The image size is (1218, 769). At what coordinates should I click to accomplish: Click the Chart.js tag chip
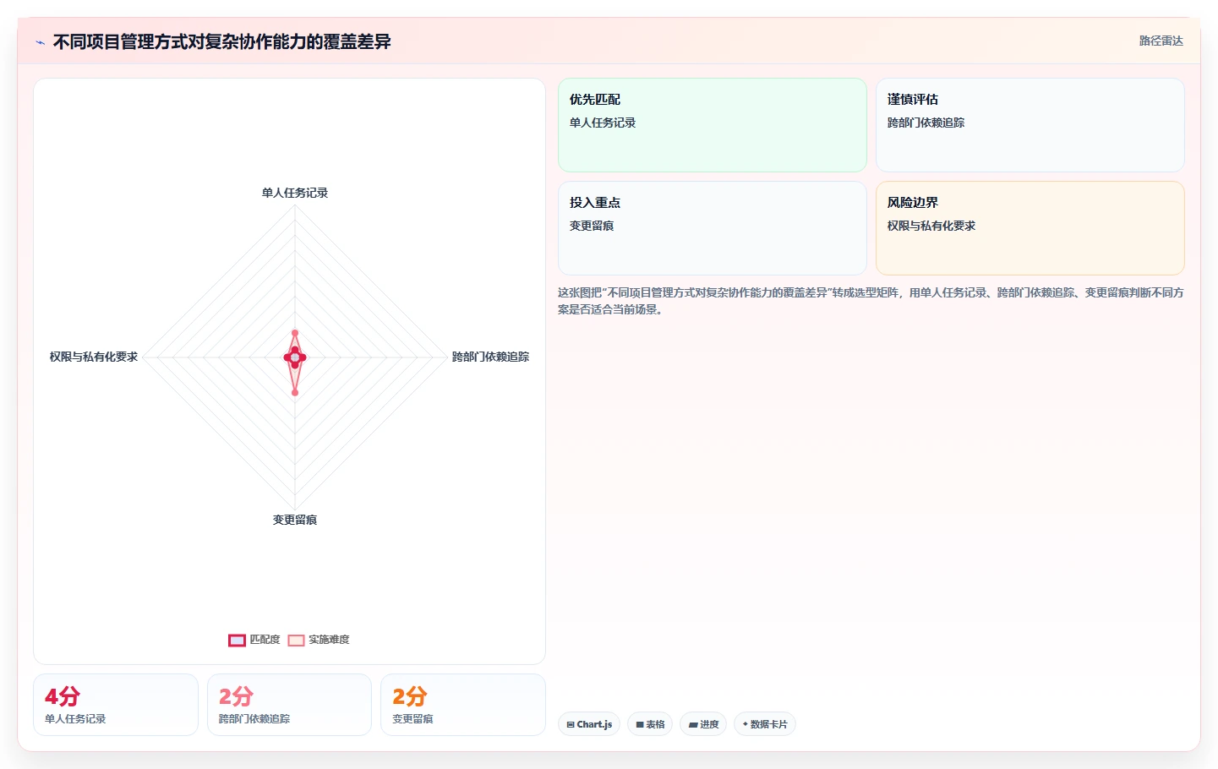pyautogui.click(x=589, y=724)
